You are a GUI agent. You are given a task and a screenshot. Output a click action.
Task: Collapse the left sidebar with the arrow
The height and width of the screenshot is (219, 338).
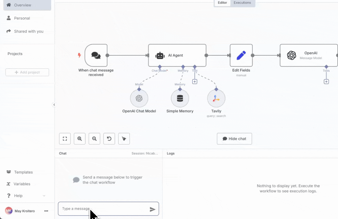[54, 104]
